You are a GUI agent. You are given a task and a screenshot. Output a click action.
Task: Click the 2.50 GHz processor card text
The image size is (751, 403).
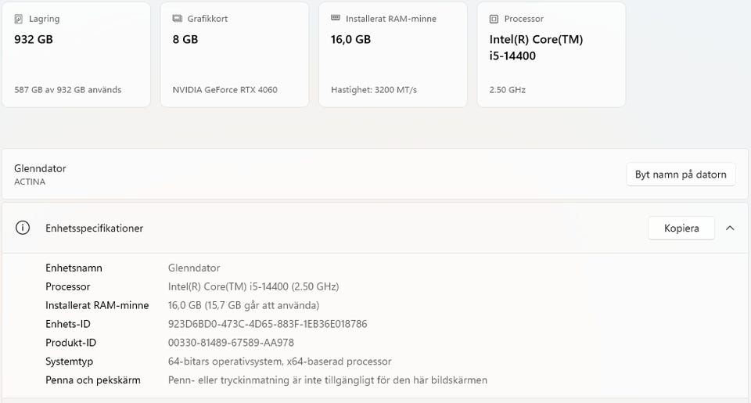pos(507,90)
